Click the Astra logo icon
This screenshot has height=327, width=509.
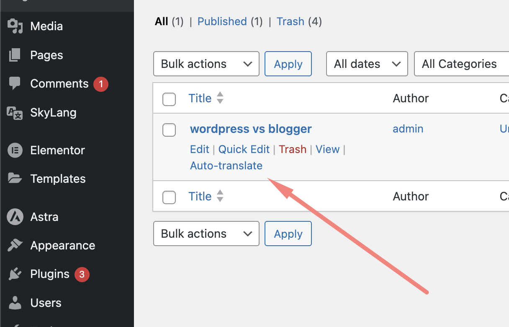[x=15, y=217]
